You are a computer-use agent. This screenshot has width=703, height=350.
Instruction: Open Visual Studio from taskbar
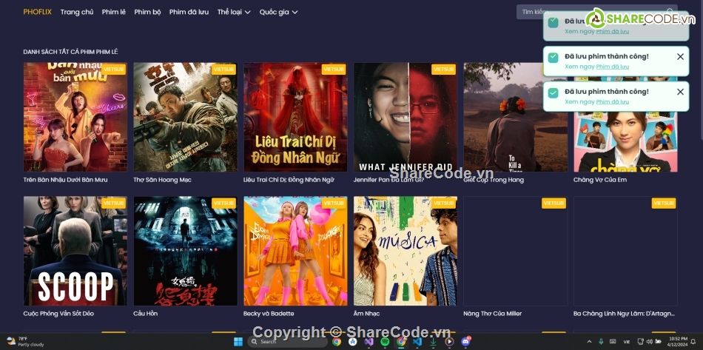(369, 341)
